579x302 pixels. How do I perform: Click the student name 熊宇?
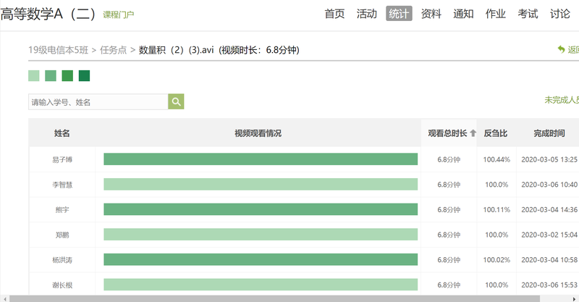pyautogui.click(x=62, y=210)
